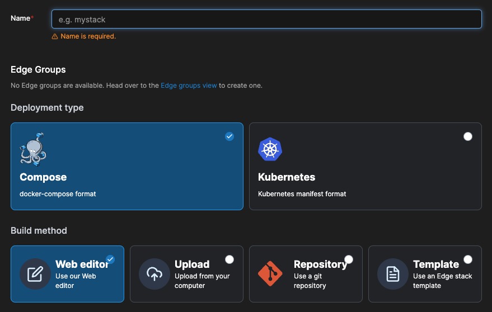This screenshot has height=312, width=492.
Task: Select the Kubernetes radio button
Action: [x=468, y=136]
